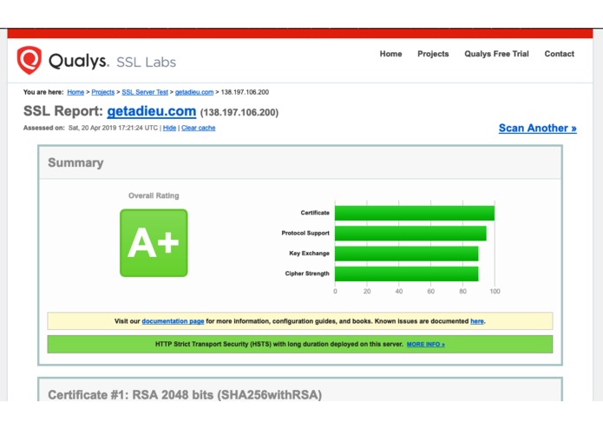Open the documentation page link
Screen dimensions: 603x429
173,321
